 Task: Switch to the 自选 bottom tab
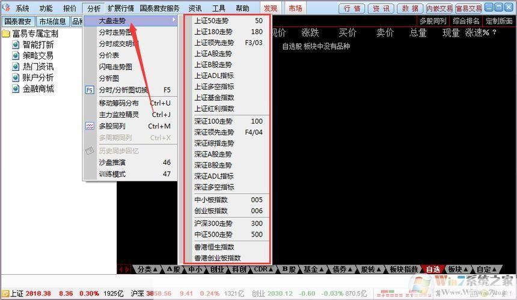[x=433, y=269]
